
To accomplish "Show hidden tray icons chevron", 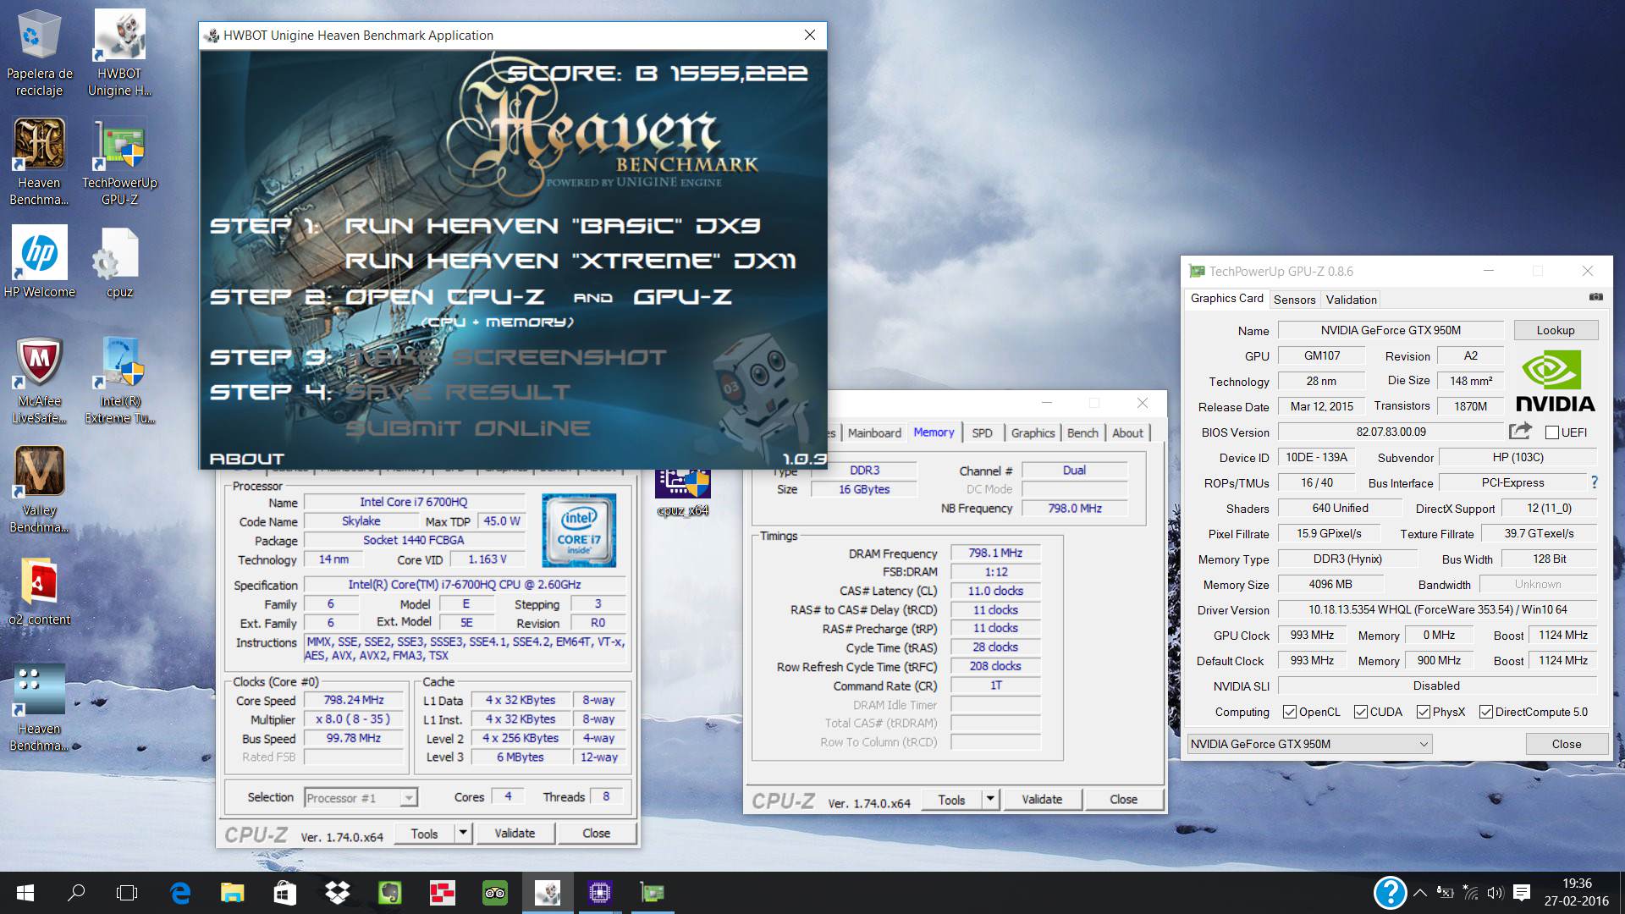I will (x=1420, y=893).
